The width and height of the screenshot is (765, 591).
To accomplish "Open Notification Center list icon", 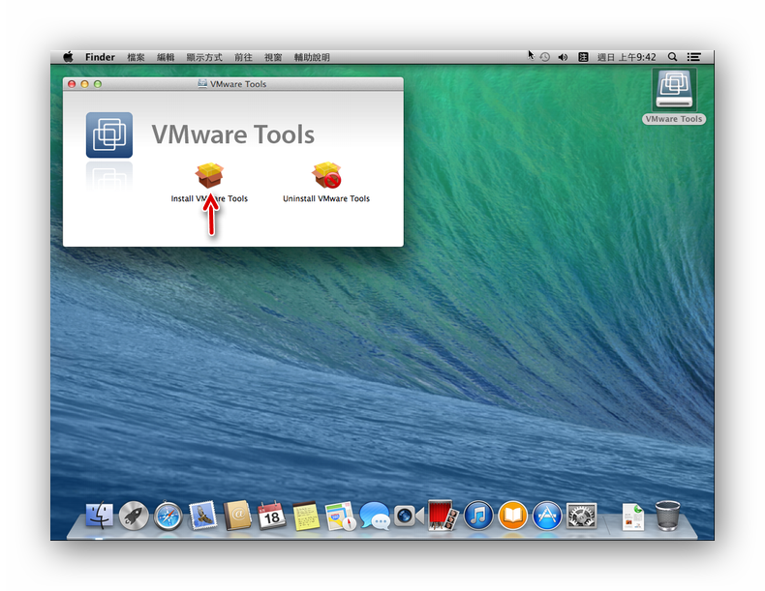I will (693, 57).
